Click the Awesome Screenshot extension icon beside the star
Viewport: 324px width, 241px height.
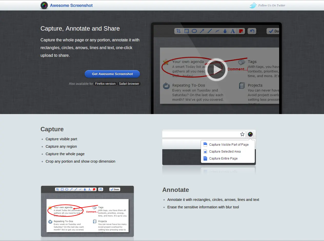point(250,134)
